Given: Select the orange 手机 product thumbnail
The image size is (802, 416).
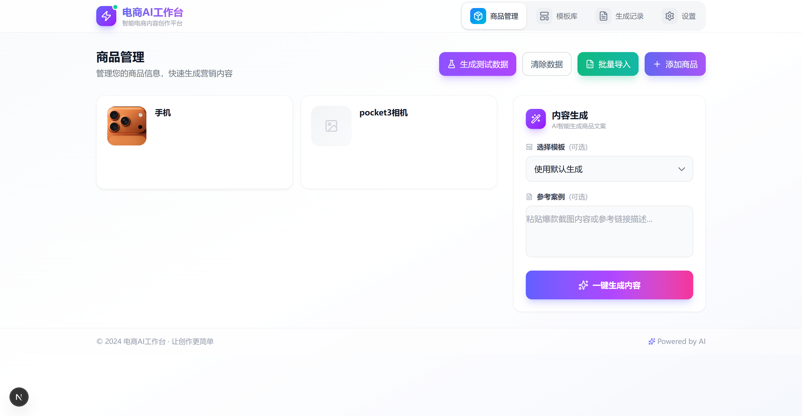Looking at the screenshot, I should tap(127, 126).
